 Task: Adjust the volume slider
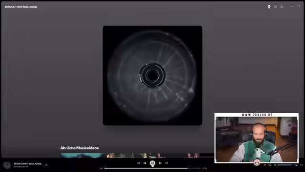point(285,165)
